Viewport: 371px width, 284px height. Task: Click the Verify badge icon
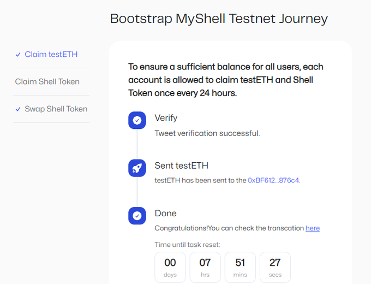point(137,120)
